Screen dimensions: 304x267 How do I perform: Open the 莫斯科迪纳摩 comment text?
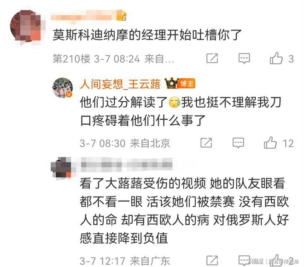tap(147, 35)
